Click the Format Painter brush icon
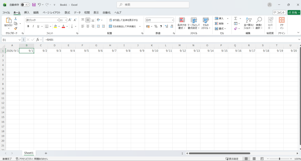Viewport: 301px width, 161px height. 16,28
